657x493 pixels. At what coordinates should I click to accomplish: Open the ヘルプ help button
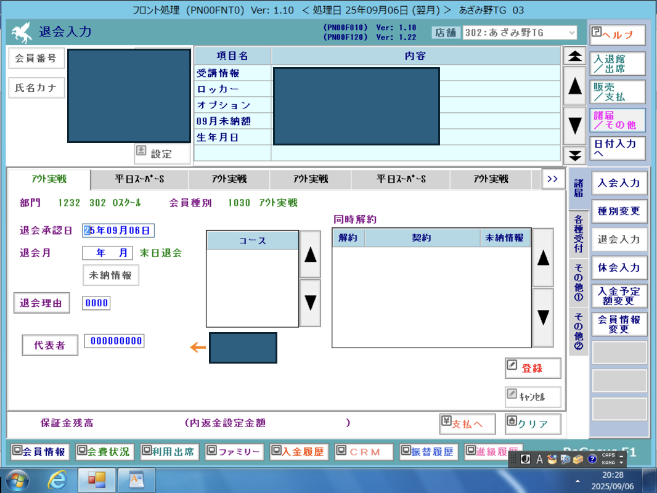tap(617, 35)
